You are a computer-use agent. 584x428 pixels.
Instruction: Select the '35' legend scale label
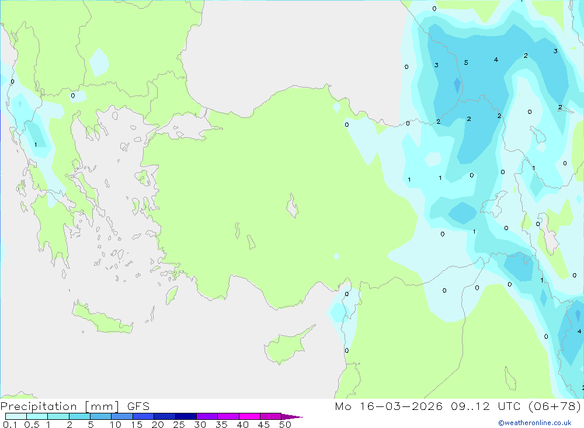pos(221,424)
